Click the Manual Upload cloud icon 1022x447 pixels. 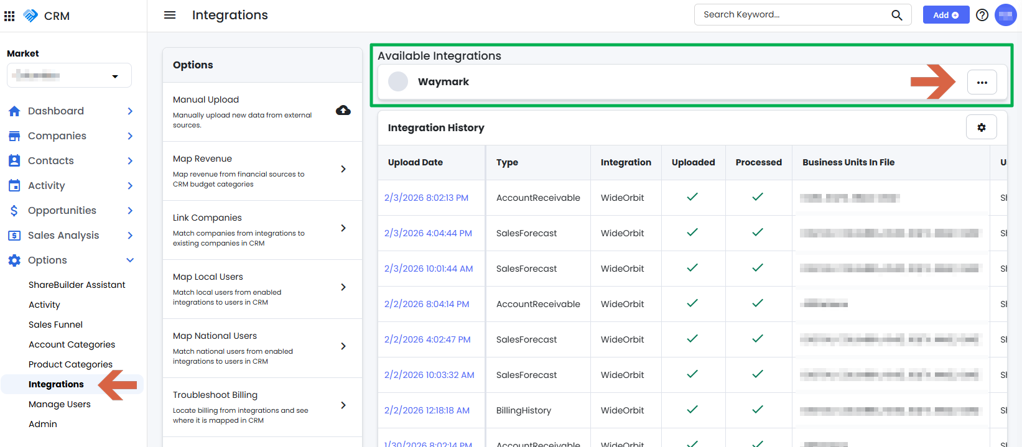pos(343,111)
